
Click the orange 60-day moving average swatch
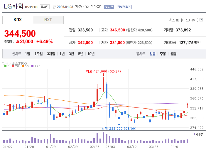pyautogui.click(x=23, y=66)
